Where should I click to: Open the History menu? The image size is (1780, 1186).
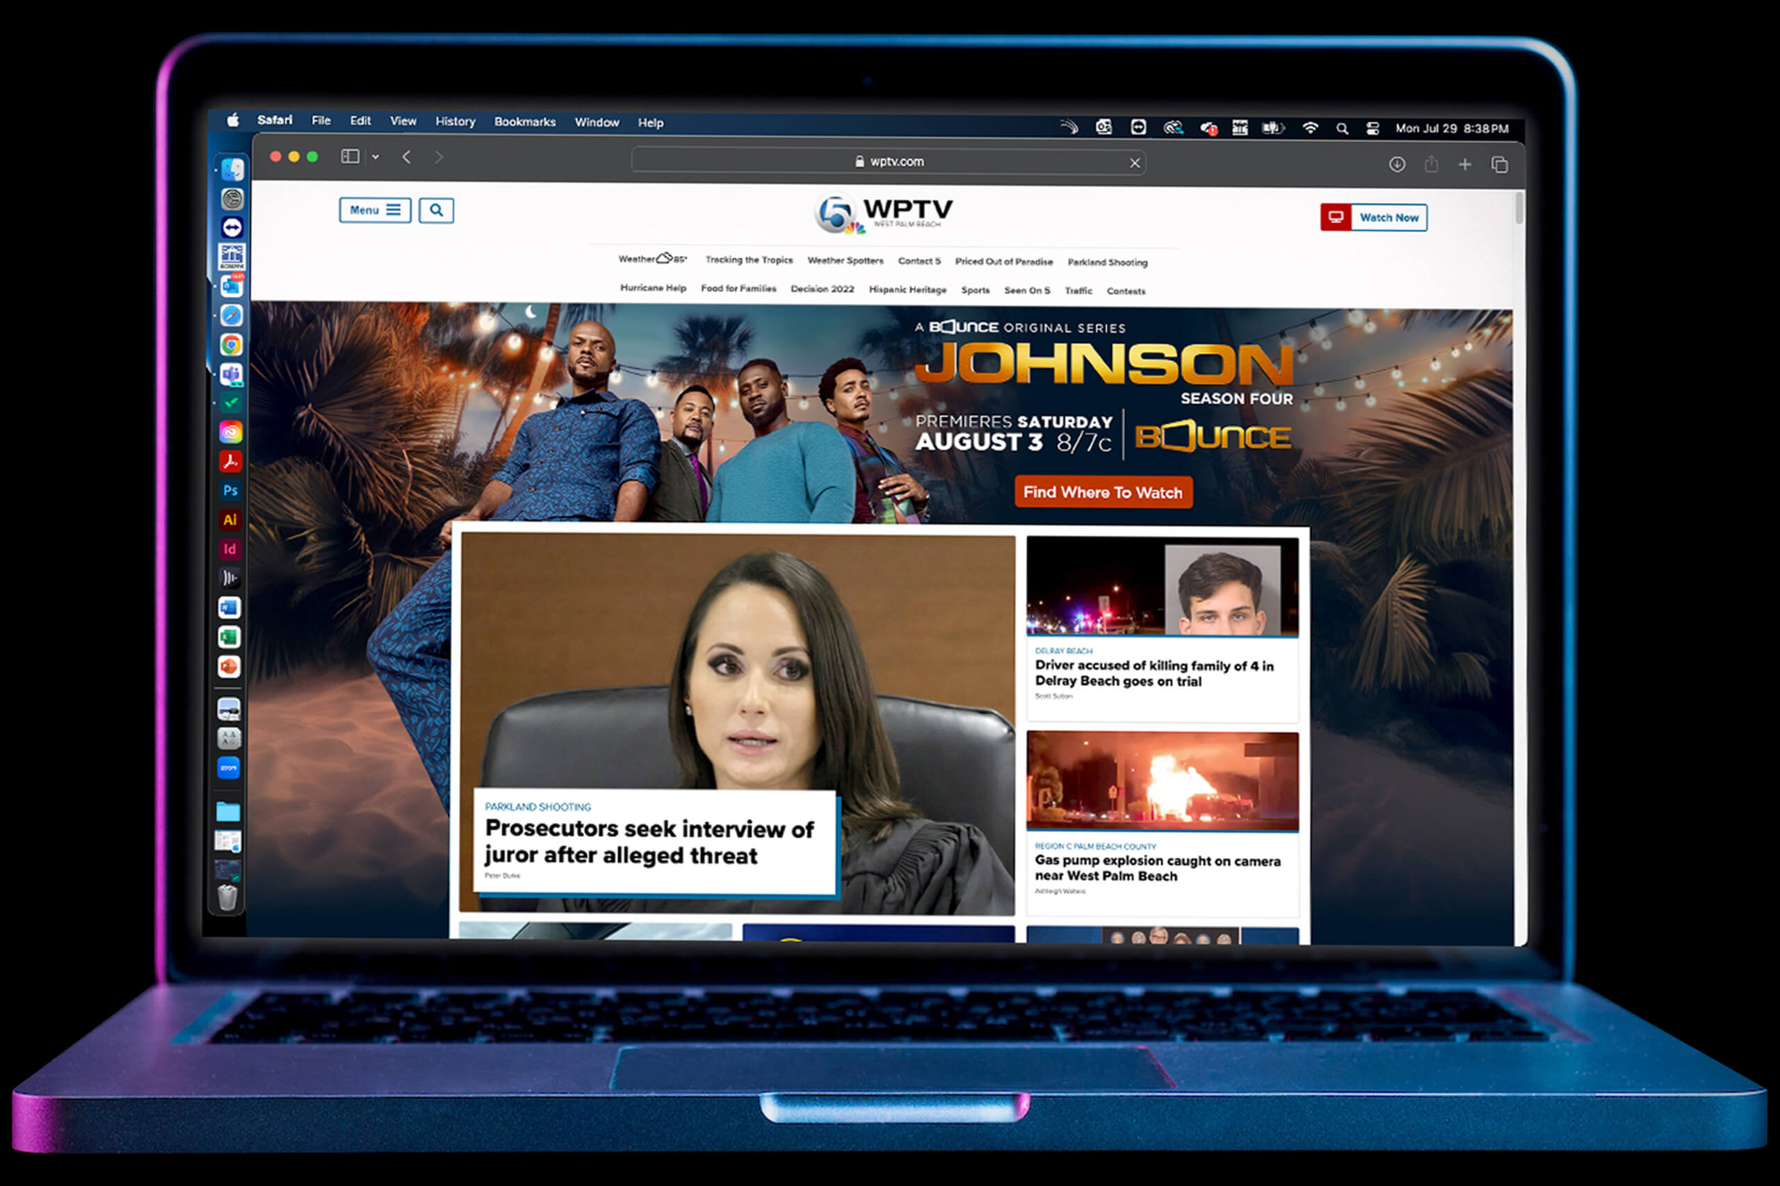455,121
